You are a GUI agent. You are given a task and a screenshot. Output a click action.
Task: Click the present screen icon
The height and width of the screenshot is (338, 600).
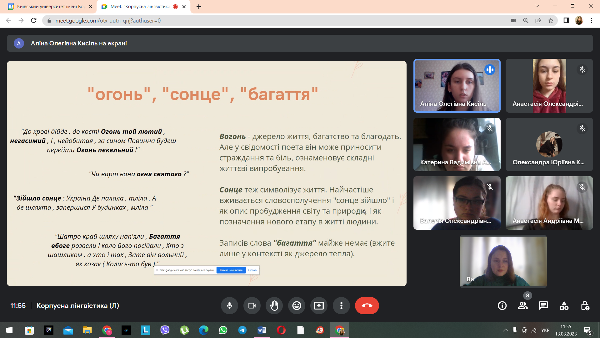(x=319, y=305)
